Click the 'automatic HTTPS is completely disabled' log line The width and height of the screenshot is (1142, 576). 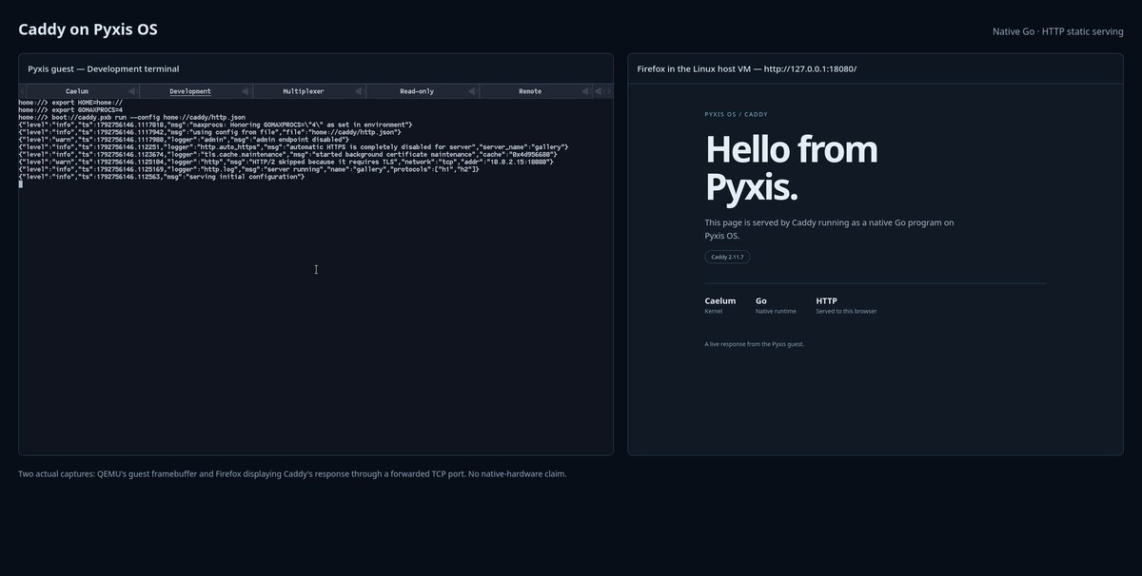[293, 148]
